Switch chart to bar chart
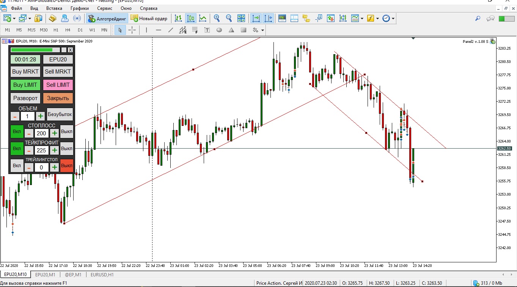This screenshot has width=517, height=287. click(178, 18)
